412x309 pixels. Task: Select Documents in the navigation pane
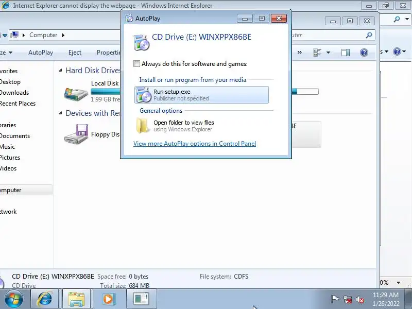pyautogui.click(x=15, y=136)
